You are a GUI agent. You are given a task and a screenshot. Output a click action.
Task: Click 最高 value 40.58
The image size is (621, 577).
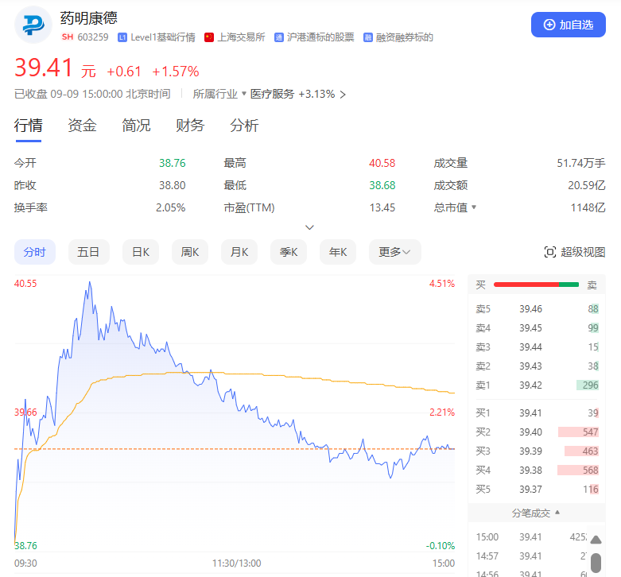[x=382, y=163]
